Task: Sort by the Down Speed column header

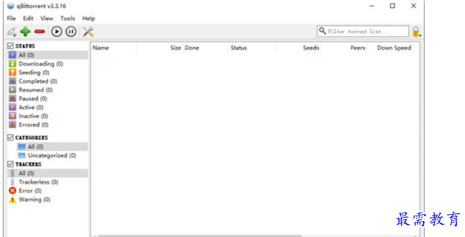Action: click(x=390, y=48)
